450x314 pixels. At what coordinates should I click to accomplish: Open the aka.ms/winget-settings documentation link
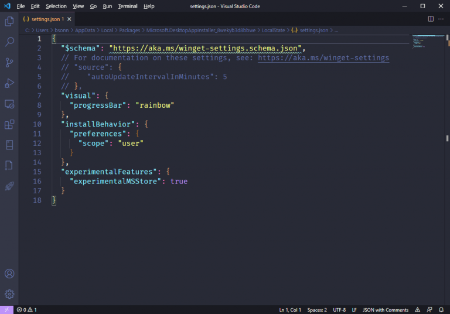point(323,57)
